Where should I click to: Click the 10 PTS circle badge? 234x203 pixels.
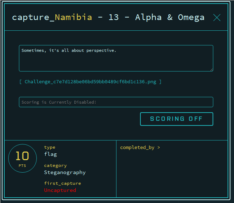pos(23,158)
